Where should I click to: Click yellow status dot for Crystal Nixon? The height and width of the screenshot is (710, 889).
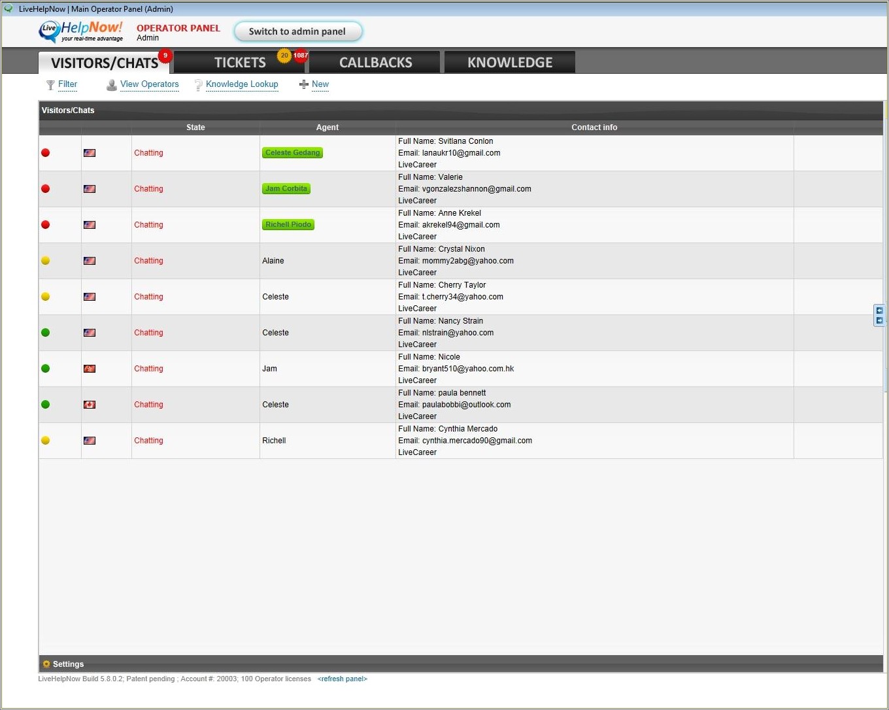coord(46,261)
